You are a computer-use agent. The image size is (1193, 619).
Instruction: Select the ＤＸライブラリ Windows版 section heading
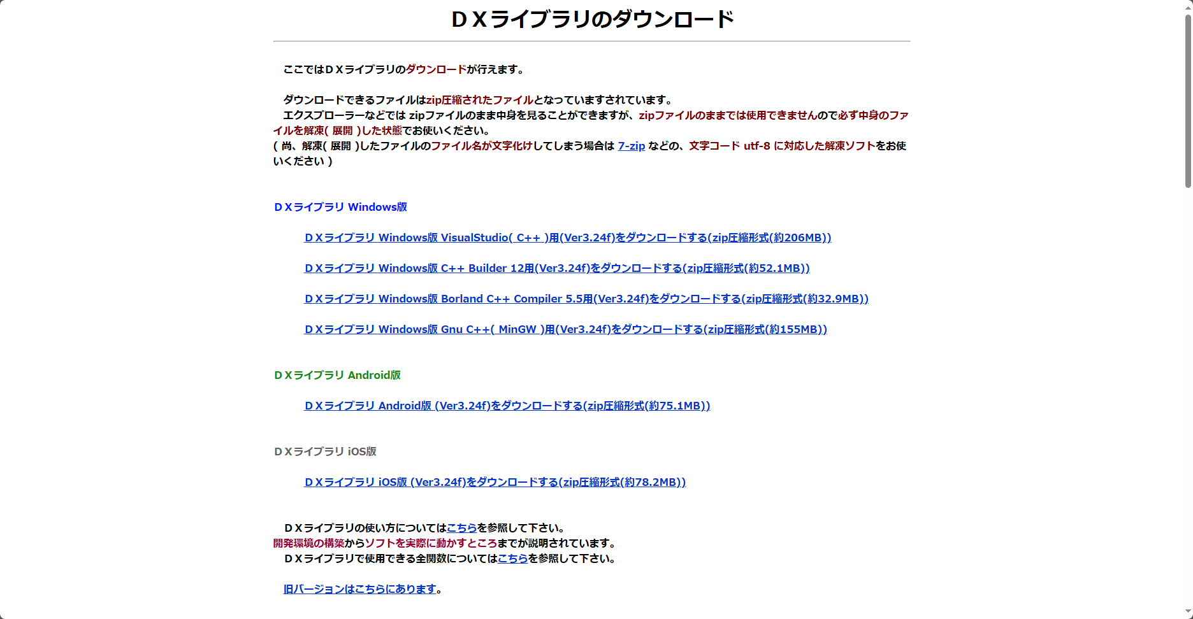pos(340,207)
